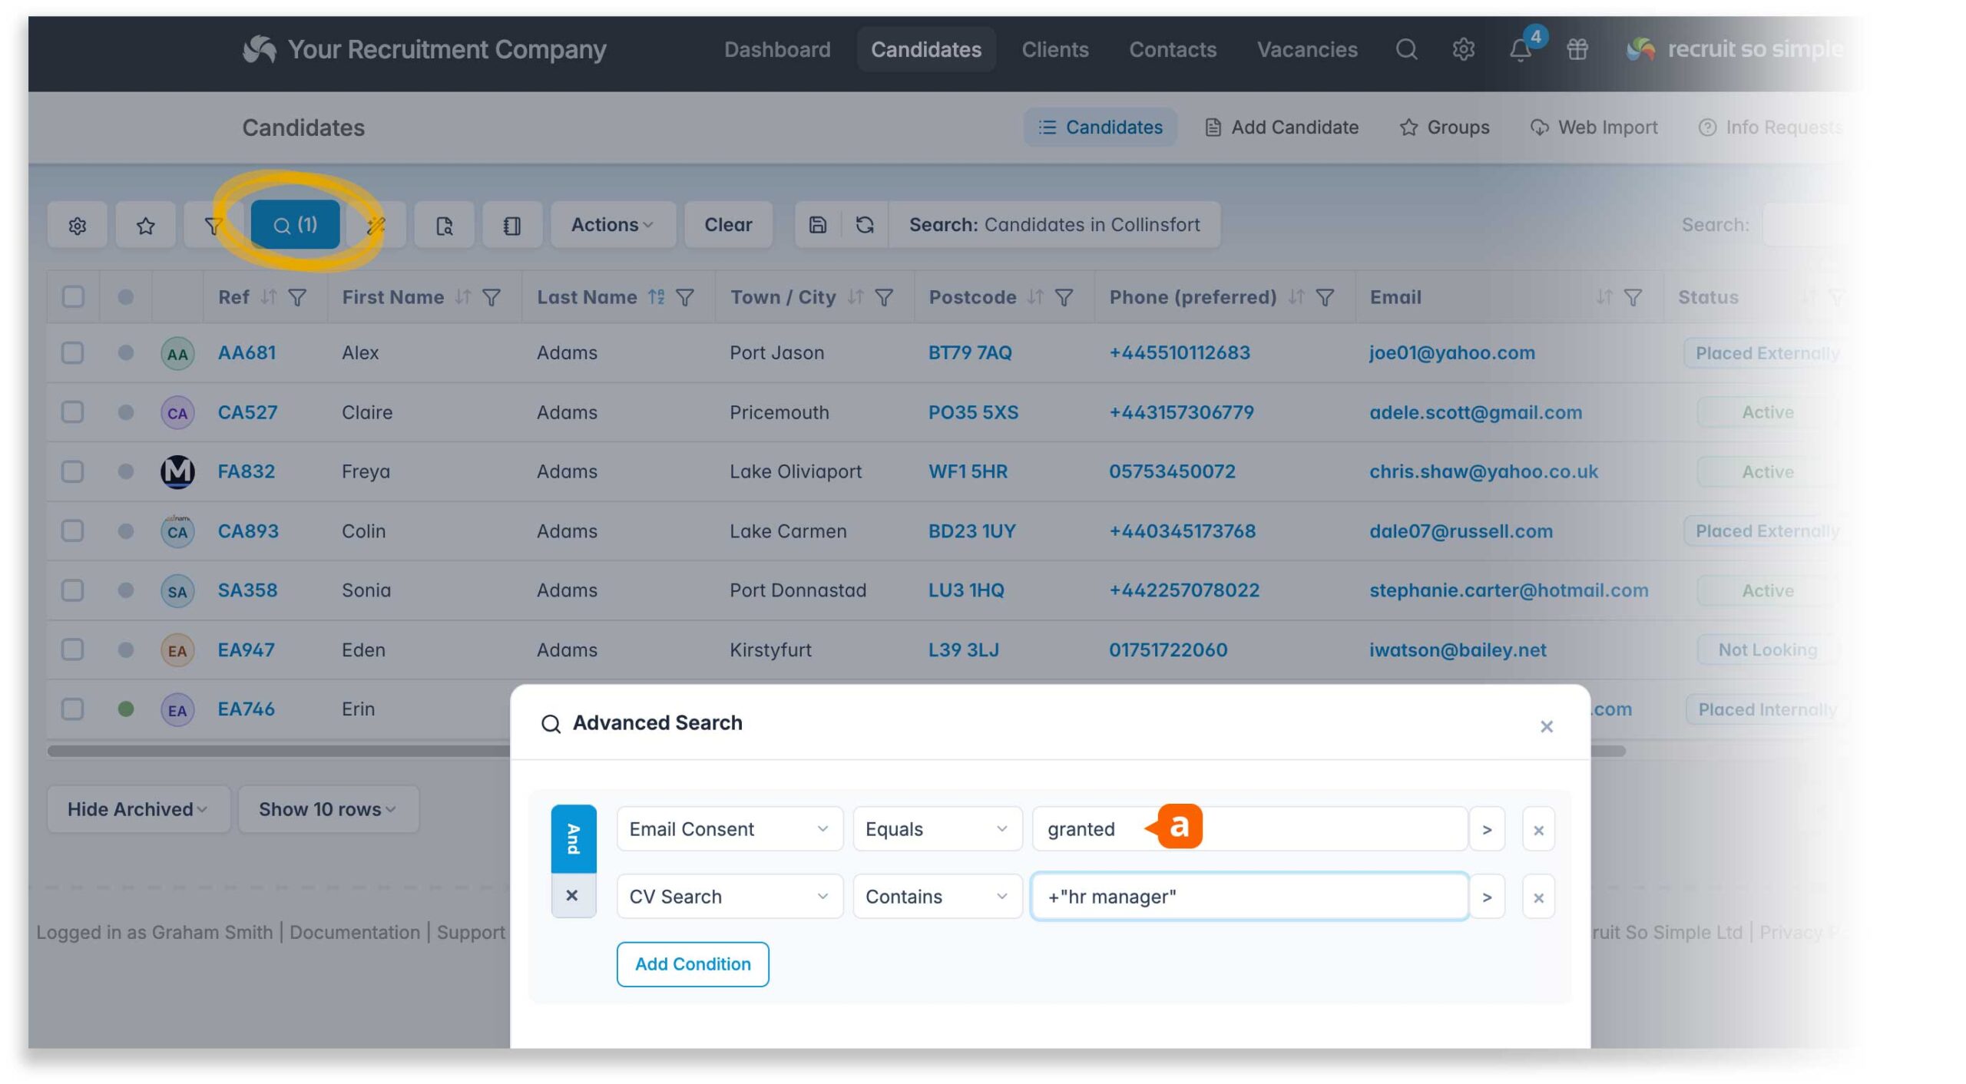The height and width of the screenshot is (1084, 1966).
Task: Tick the select-all checkbox in table header
Action: click(x=73, y=297)
